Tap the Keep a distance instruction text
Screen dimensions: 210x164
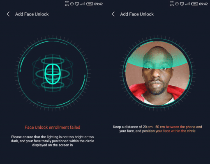157,129
